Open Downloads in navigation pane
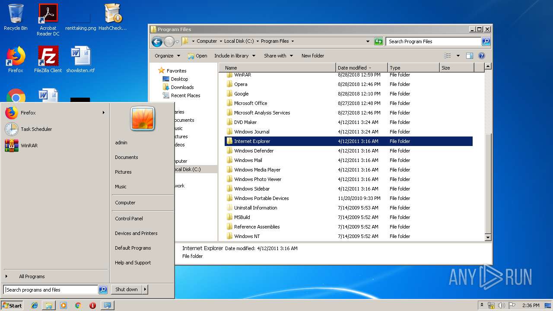Viewport: 553px width, 311px height. [182, 87]
